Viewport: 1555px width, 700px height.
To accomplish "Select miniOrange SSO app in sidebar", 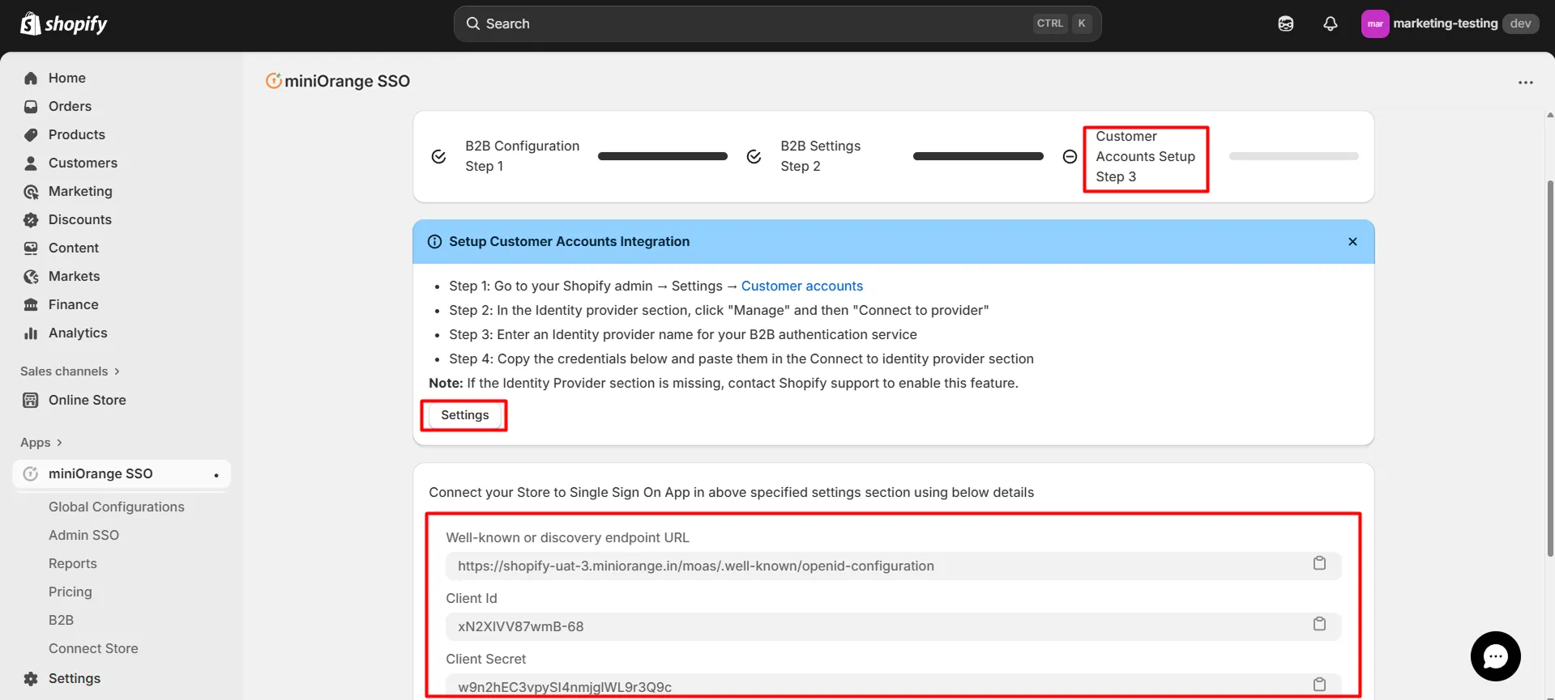I will coord(122,473).
